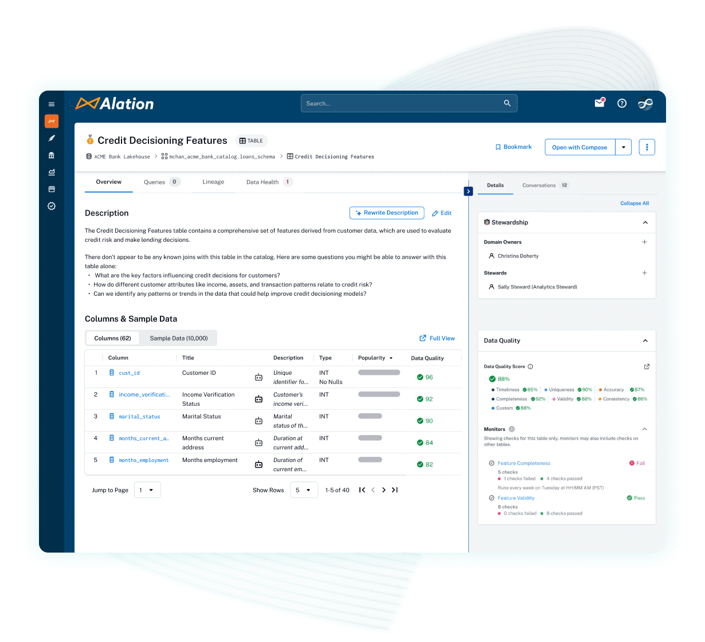Open Compose from the quill icon in sidebar
Viewport: 705px width, 642px height.
52,138
